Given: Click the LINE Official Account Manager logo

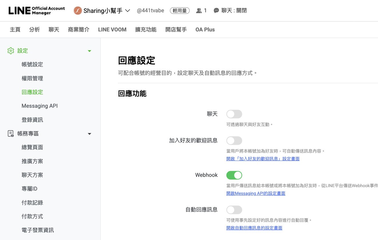Looking at the screenshot, I should [37, 11].
